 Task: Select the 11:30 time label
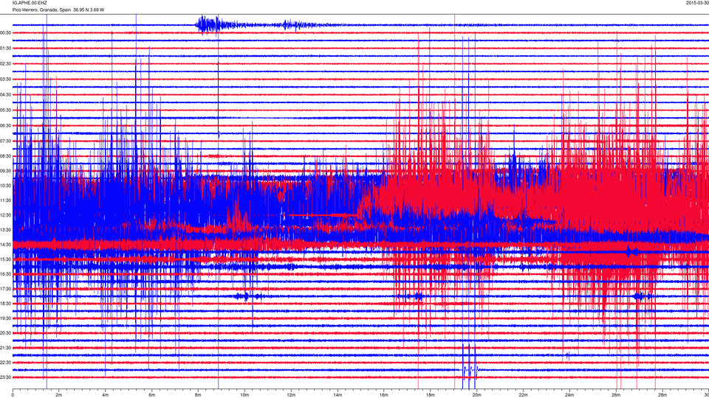pyautogui.click(x=5, y=200)
